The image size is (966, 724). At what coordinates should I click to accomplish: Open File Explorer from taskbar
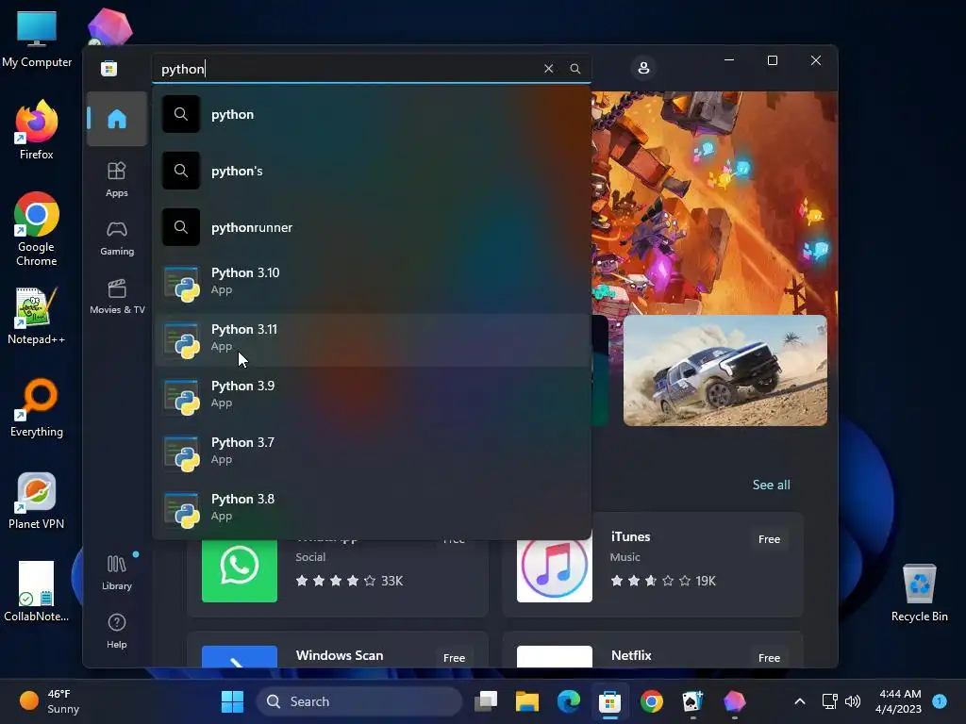pos(526,701)
